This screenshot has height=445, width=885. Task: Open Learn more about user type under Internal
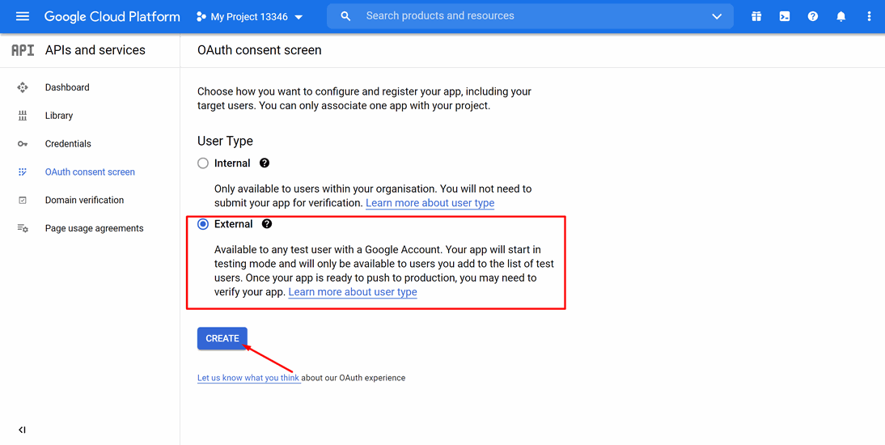[x=430, y=203]
